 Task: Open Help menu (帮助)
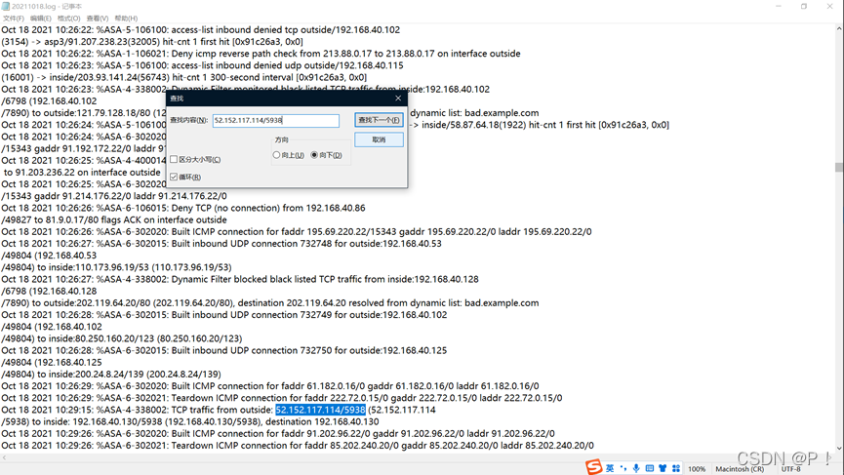126,19
